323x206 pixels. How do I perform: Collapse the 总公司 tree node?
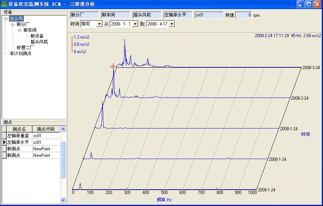click(x=6, y=19)
